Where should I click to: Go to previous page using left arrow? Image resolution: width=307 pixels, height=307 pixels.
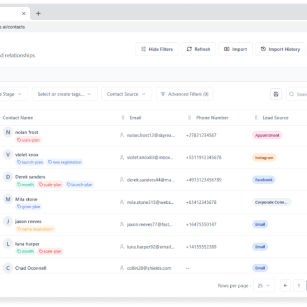285,285
